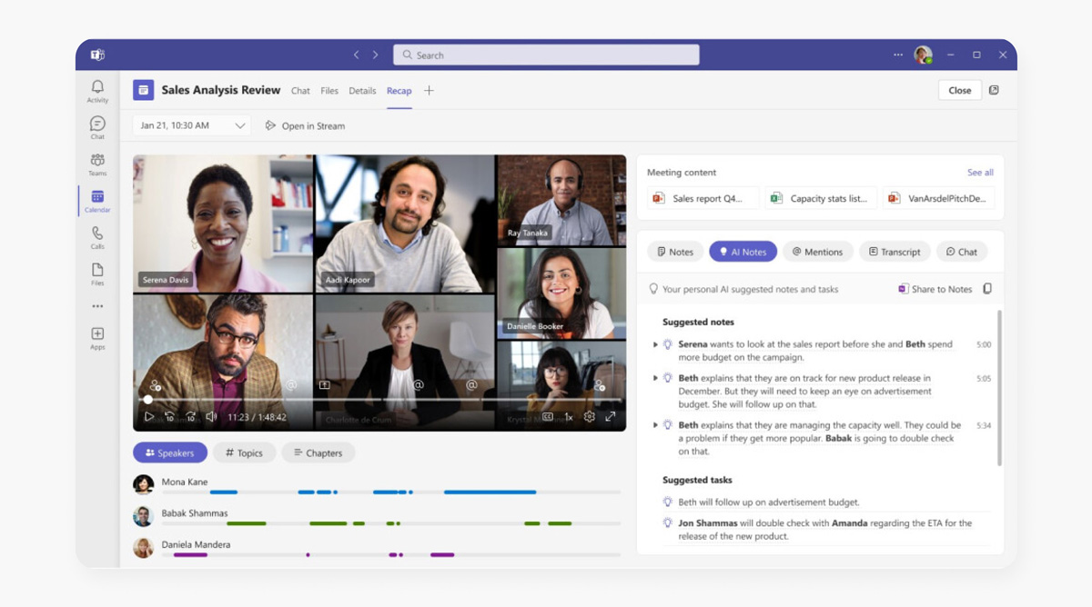Viewport: 1092px width, 607px height.
Task: Open the recording in Stream
Action: [x=305, y=125]
